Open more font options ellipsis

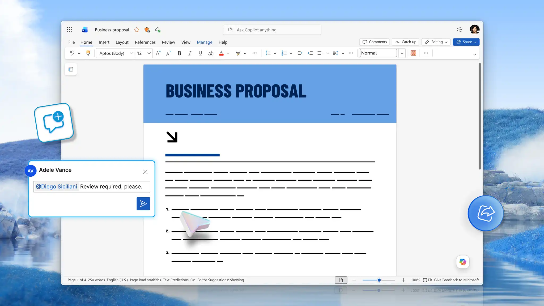coord(254,53)
